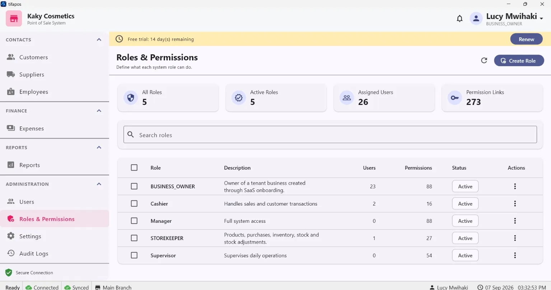Open actions menu for Supervisor role
Viewport: 551px width, 290px height.
point(515,255)
